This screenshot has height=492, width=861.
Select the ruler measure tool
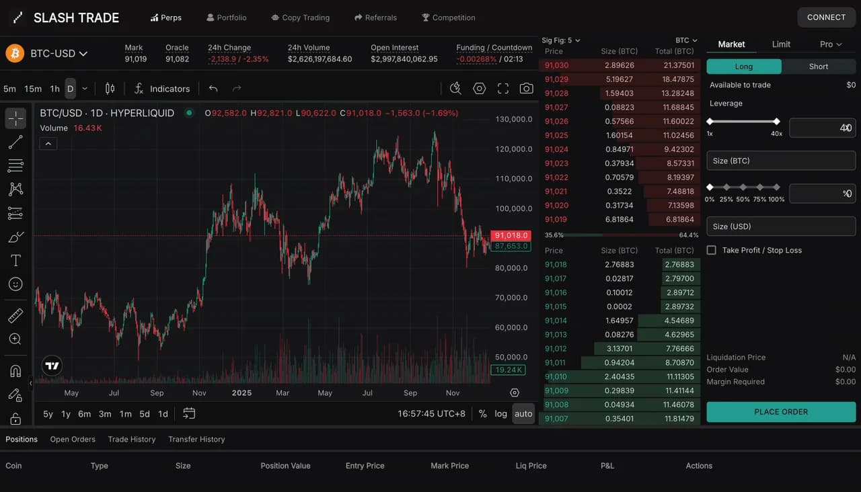(x=15, y=315)
